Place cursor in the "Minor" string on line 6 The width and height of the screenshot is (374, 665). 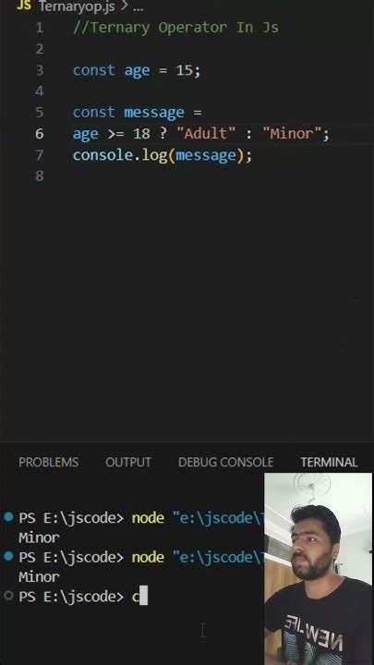tap(291, 134)
